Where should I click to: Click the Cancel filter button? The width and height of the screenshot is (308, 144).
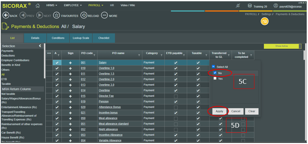click(x=236, y=111)
